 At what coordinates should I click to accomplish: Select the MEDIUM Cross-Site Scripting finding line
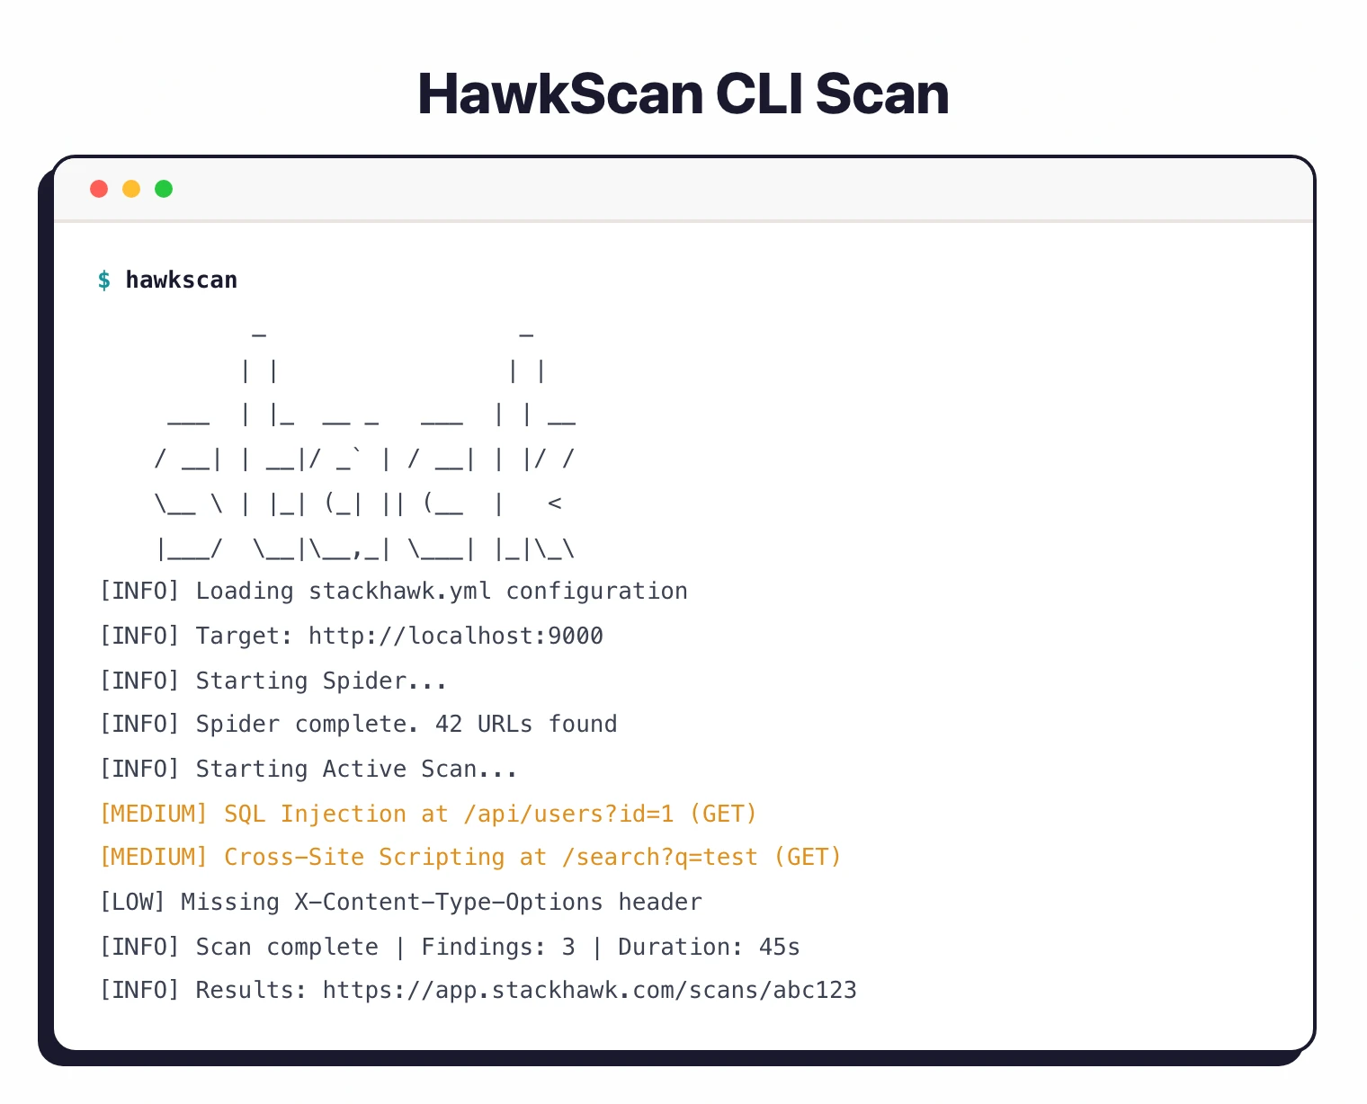[x=470, y=858]
